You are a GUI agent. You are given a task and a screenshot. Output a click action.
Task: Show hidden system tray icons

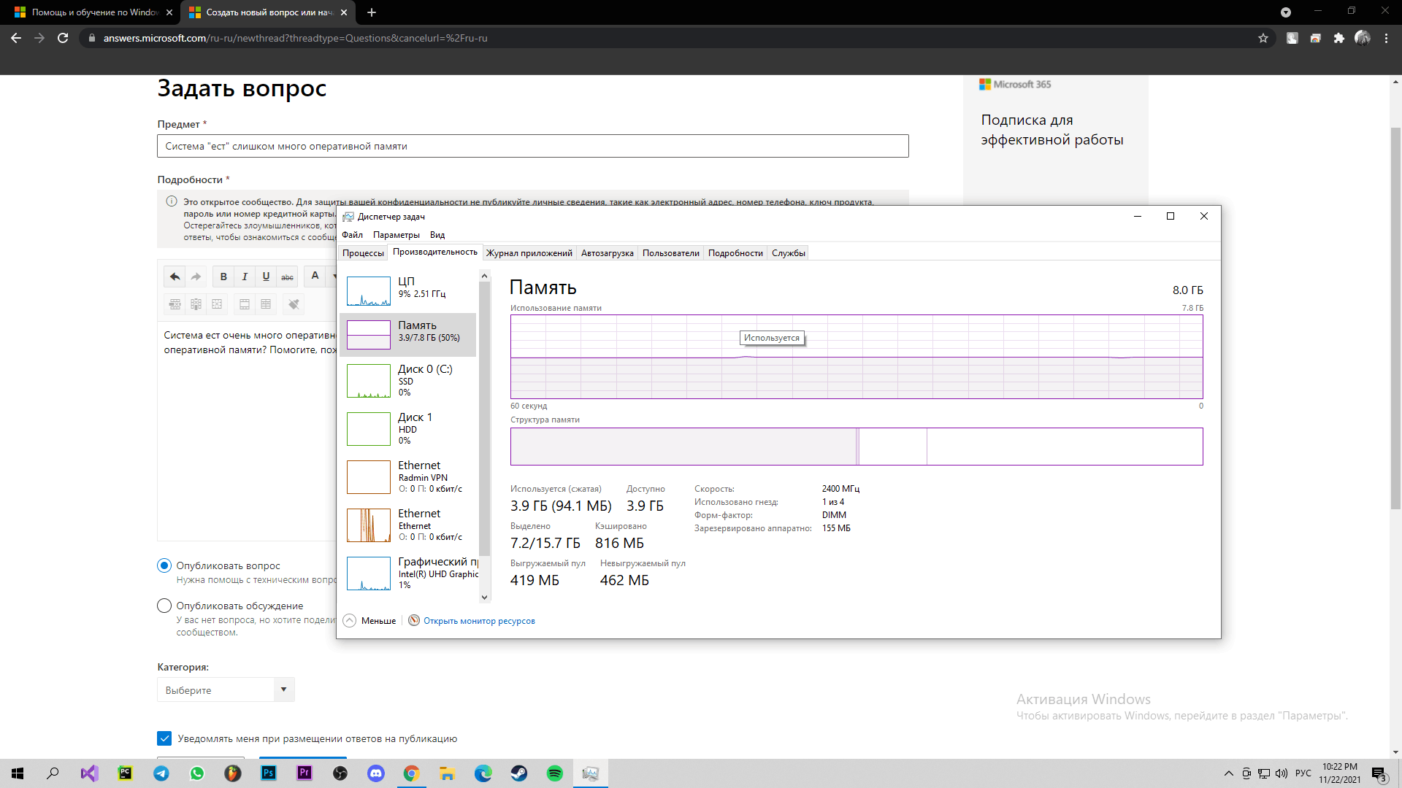tap(1228, 773)
